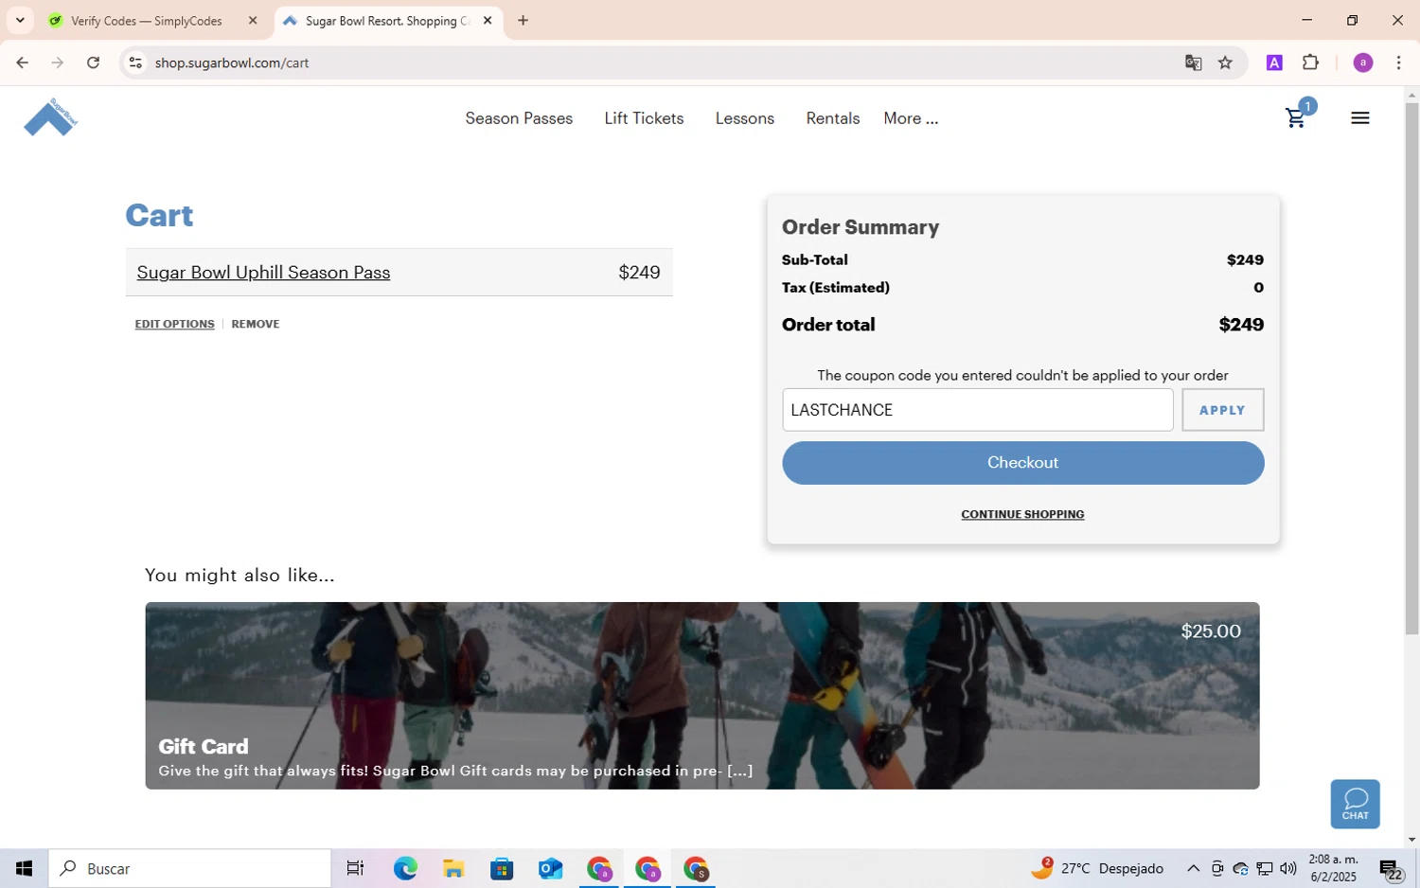Click the Sugar Bowl Uphill Season Pass link
This screenshot has height=888, width=1420.
pyautogui.click(x=263, y=273)
